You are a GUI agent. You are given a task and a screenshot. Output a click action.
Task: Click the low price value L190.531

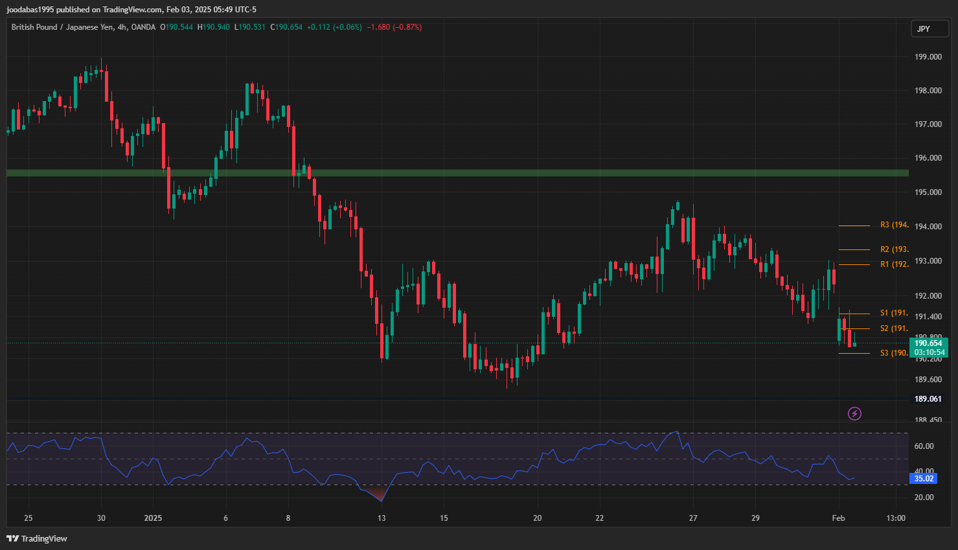tap(250, 27)
